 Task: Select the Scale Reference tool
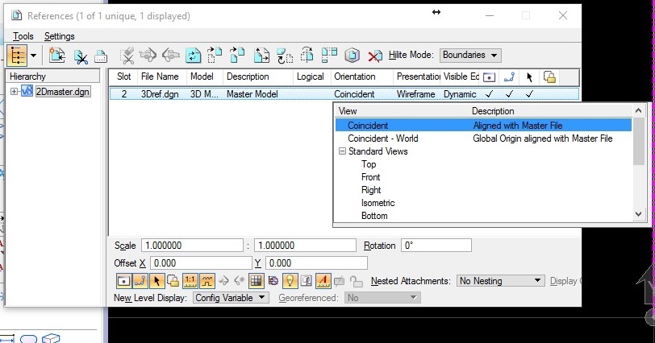[x=262, y=56]
